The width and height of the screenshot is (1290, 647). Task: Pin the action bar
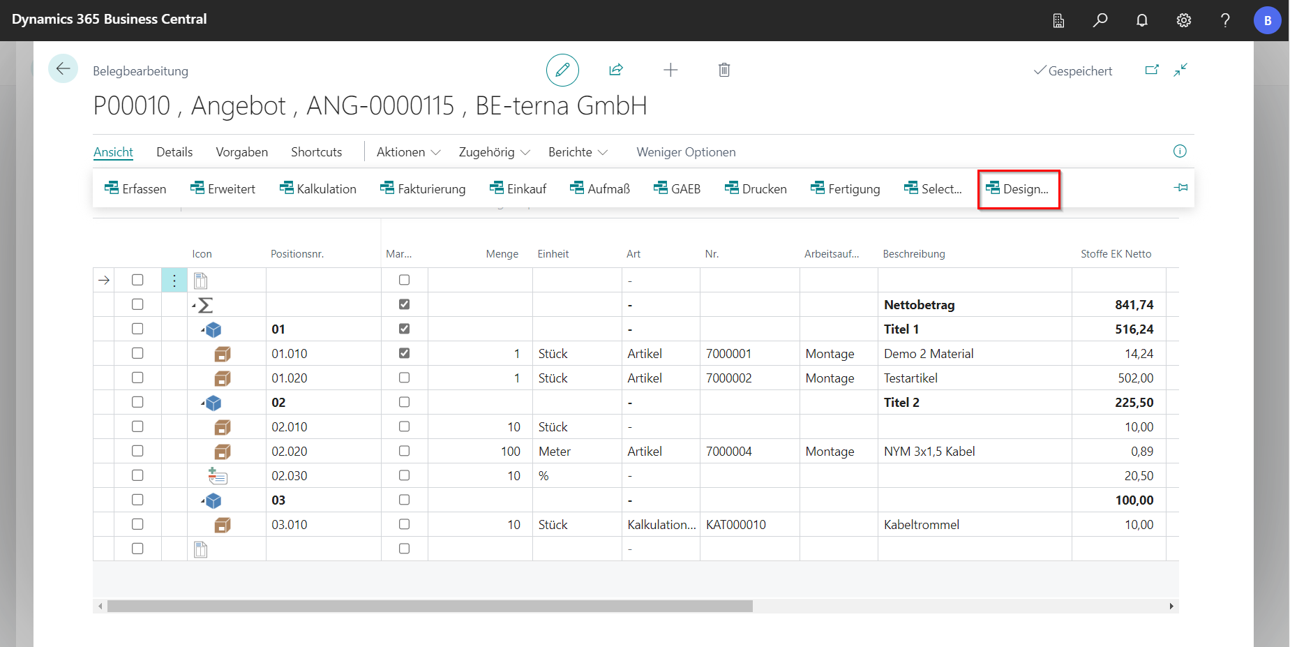[x=1180, y=188]
